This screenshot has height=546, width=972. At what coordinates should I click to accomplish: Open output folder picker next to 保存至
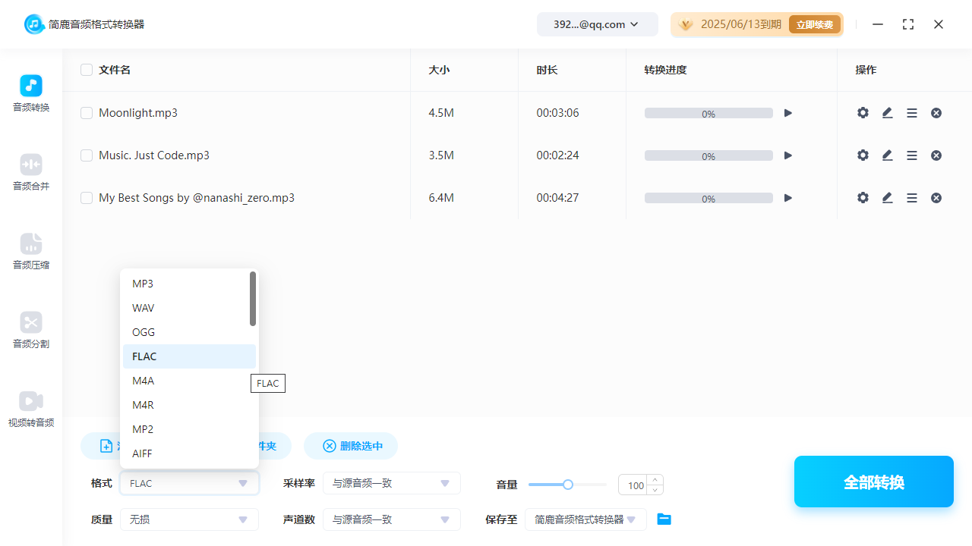coord(664,519)
